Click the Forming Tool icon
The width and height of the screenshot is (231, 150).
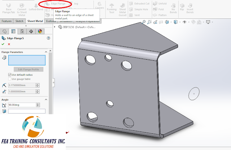pyautogui.click(x=112, y=8)
